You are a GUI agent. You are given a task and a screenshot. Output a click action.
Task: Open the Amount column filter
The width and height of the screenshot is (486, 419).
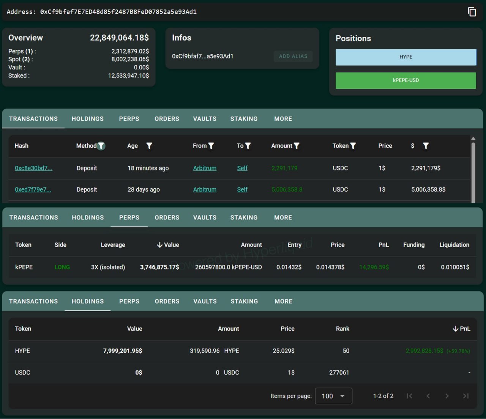pos(297,146)
